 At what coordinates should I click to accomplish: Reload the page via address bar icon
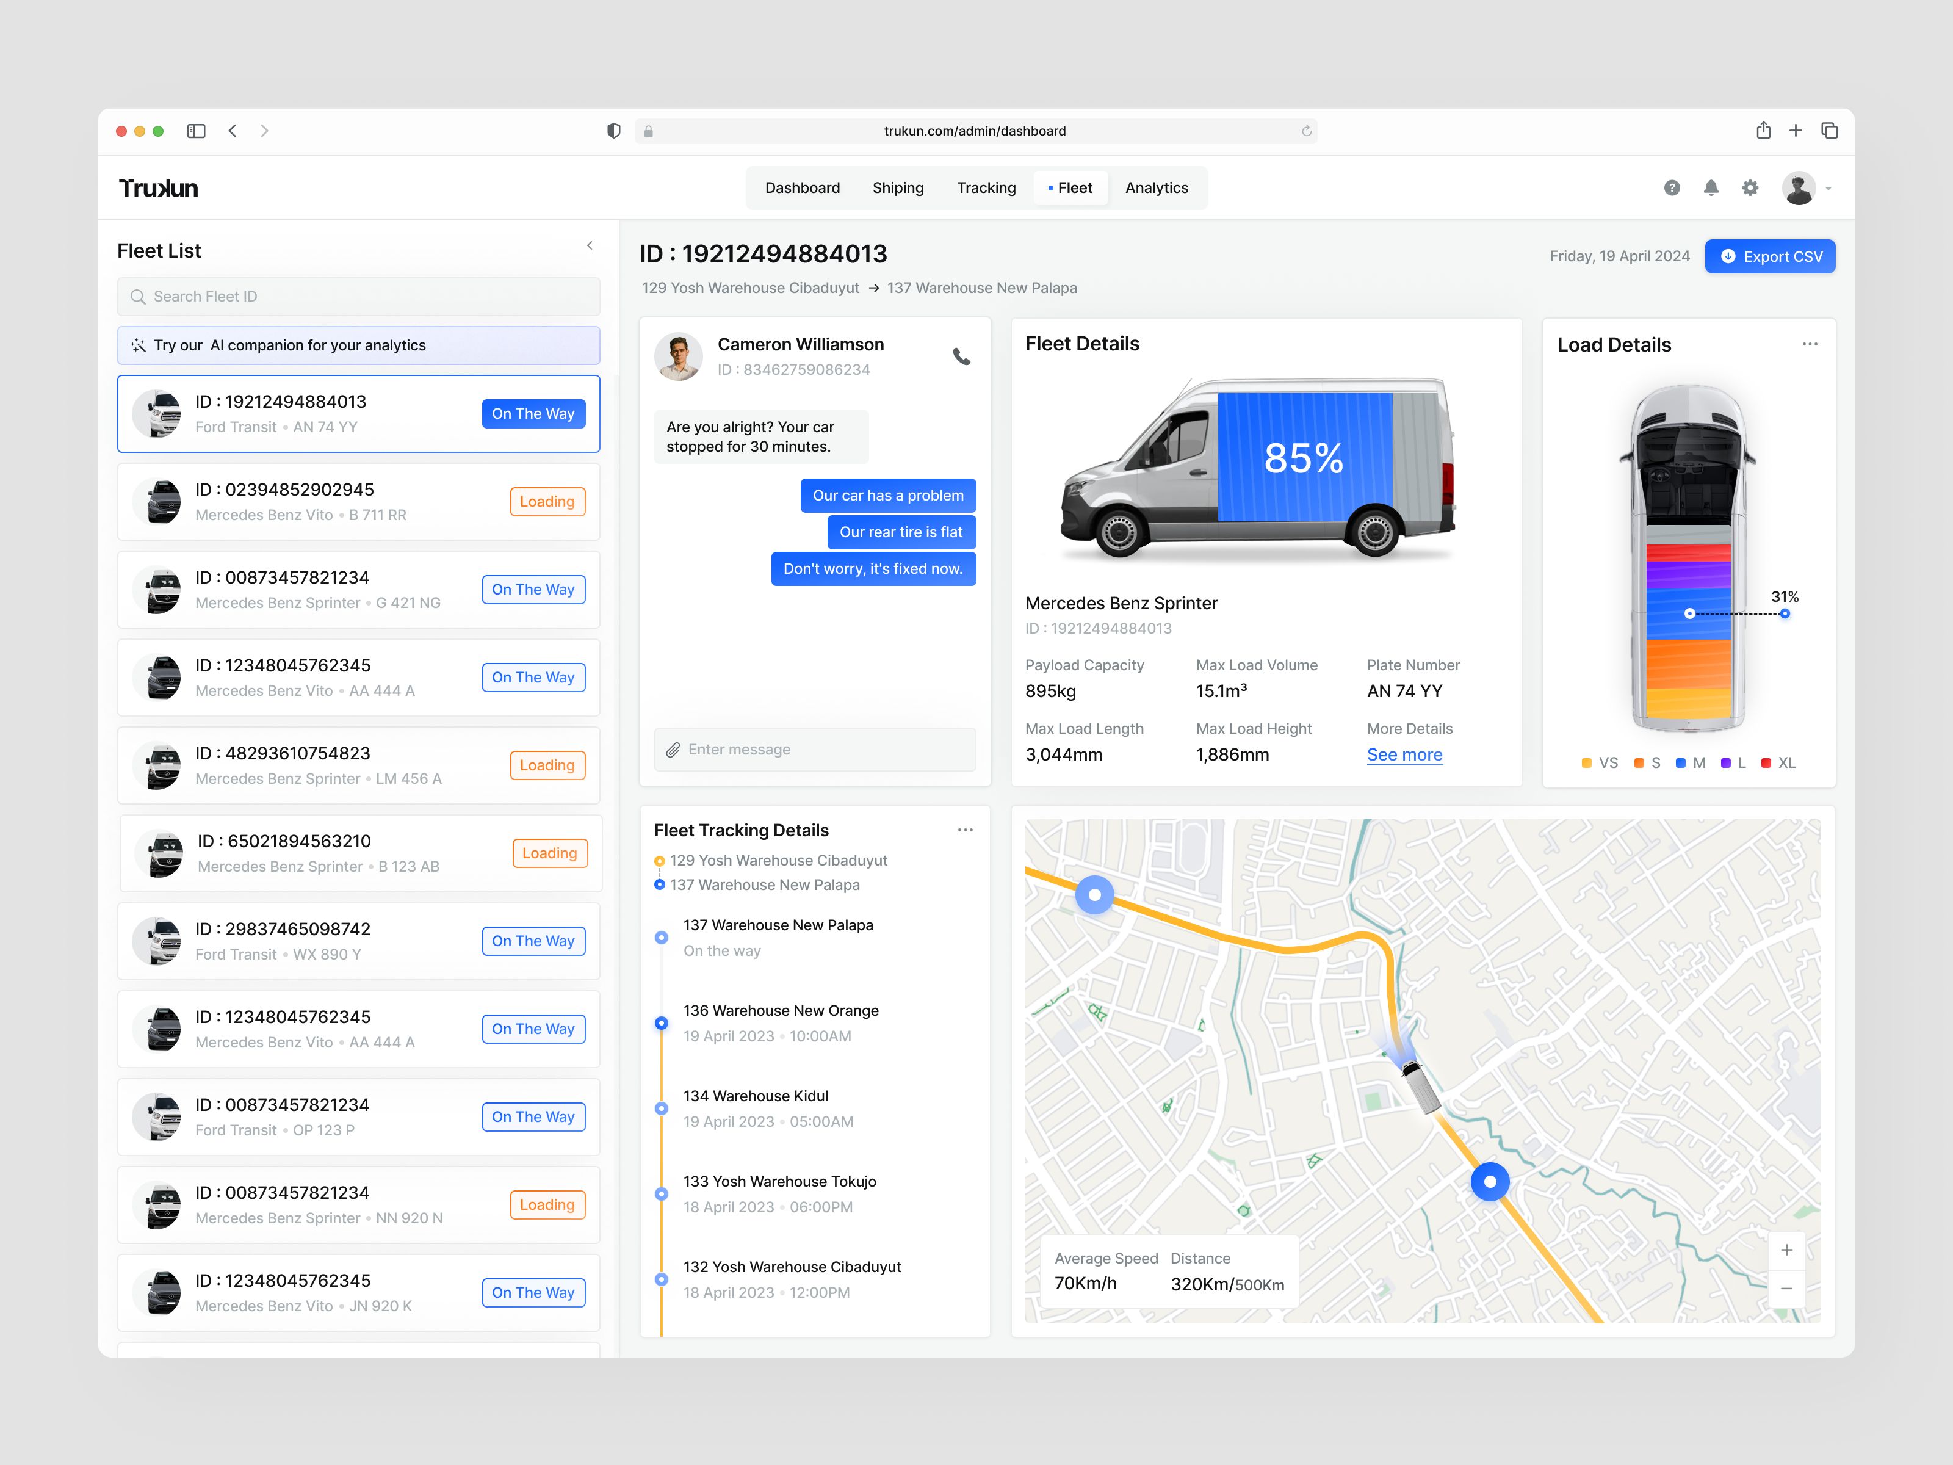1306,131
